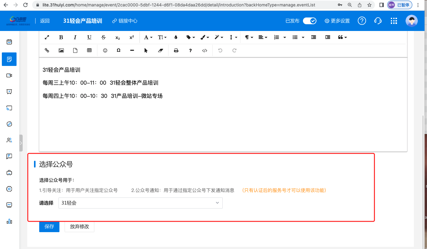This screenshot has height=249, width=427.
Task: Open the quote dropdown
Action: tap(342, 37)
